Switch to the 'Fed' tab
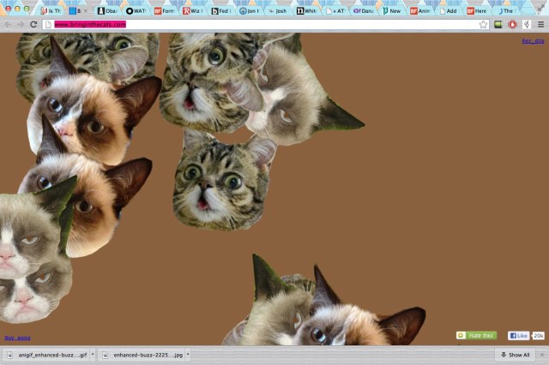The height and width of the screenshot is (365, 549). (x=221, y=11)
